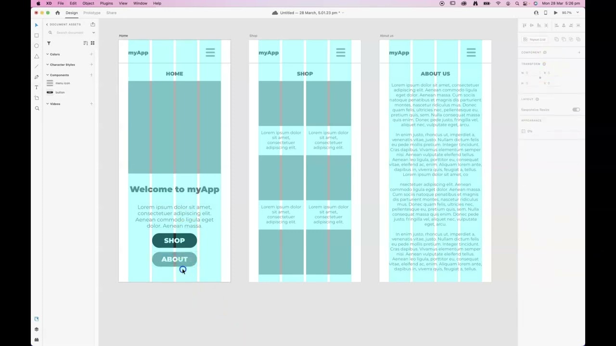Click the sort order icon
Image resolution: width=616 pixels, height=346 pixels.
85,43
